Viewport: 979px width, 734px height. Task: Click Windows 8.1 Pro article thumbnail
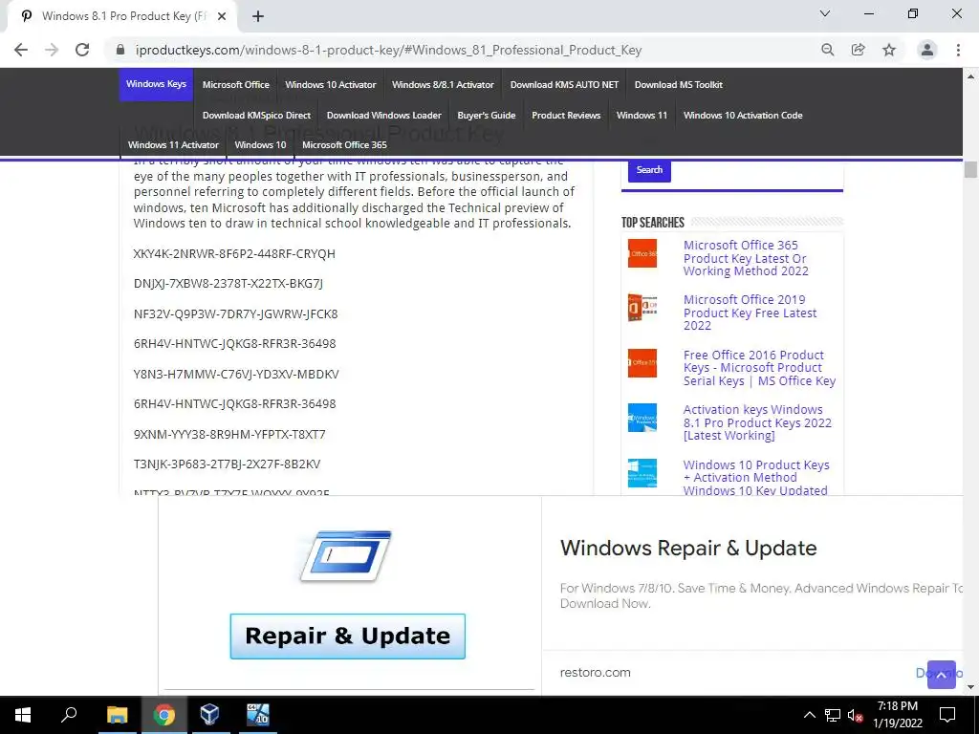pyautogui.click(x=642, y=418)
